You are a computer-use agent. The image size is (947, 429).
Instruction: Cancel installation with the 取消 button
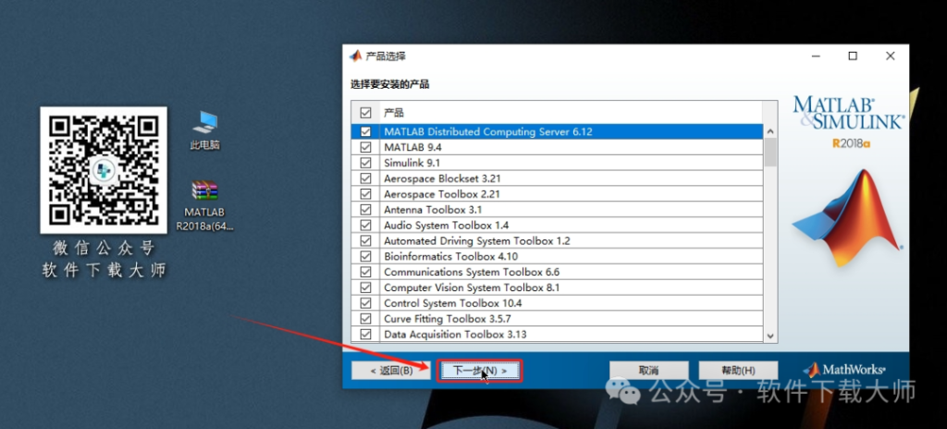[x=648, y=371]
